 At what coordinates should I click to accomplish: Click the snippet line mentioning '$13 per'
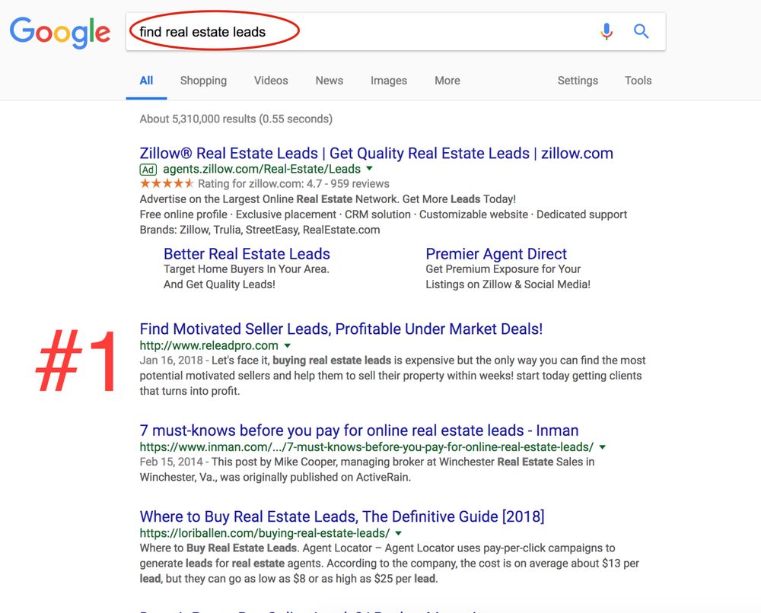coord(389,564)
